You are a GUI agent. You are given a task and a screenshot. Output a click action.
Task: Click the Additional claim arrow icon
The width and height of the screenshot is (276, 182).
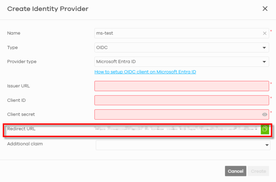point(267,145)
